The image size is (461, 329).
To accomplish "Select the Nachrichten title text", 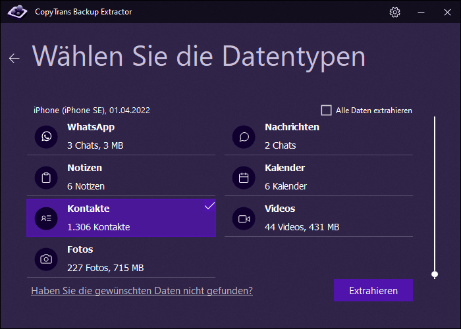I will (292, 127).
